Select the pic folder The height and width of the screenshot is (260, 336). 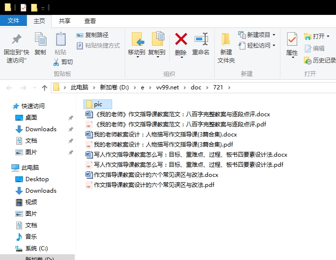98,104
